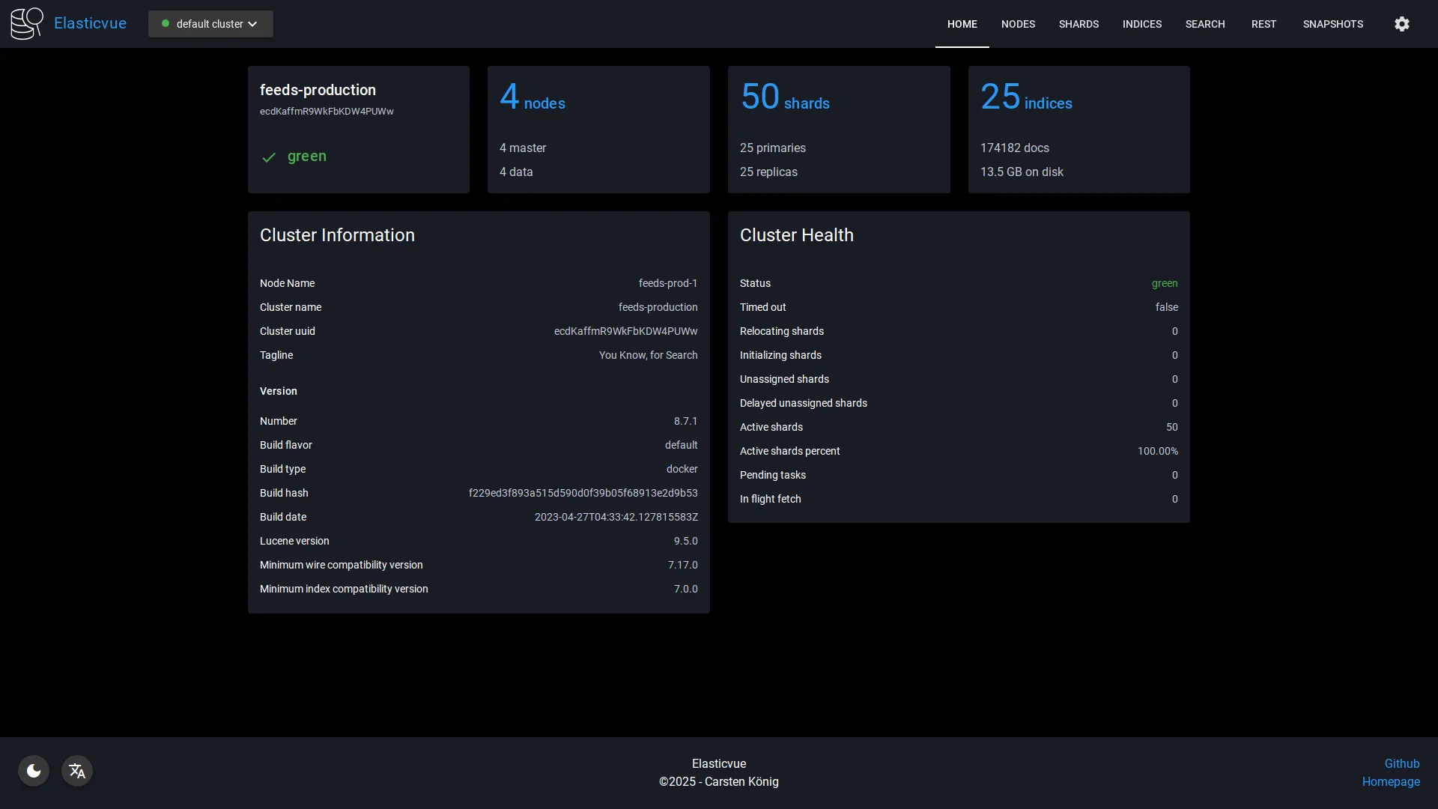Click the feeds-production cluster card
This screenshot has height=809, width=1438.
(358, 129)
